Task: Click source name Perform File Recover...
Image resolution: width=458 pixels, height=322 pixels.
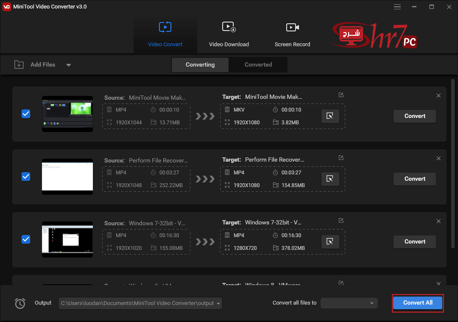Action: (158, 160)
